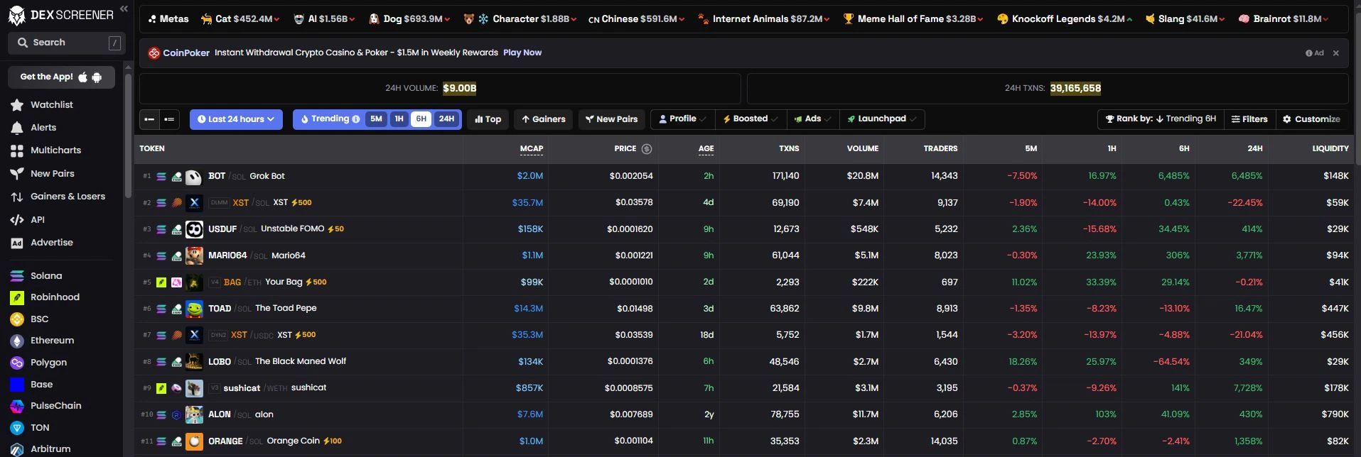Click Grok Bot token avatar

[x=193, y=177]
